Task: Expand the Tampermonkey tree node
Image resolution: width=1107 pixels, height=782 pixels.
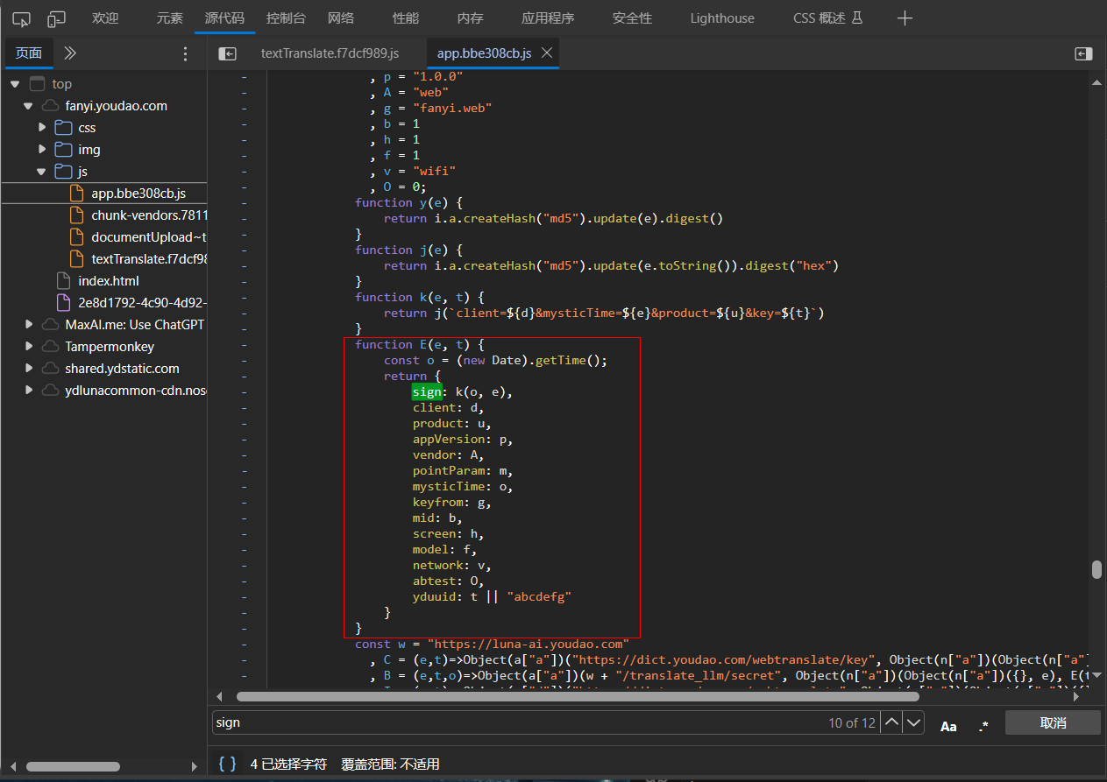Action: tap(28, 347)
